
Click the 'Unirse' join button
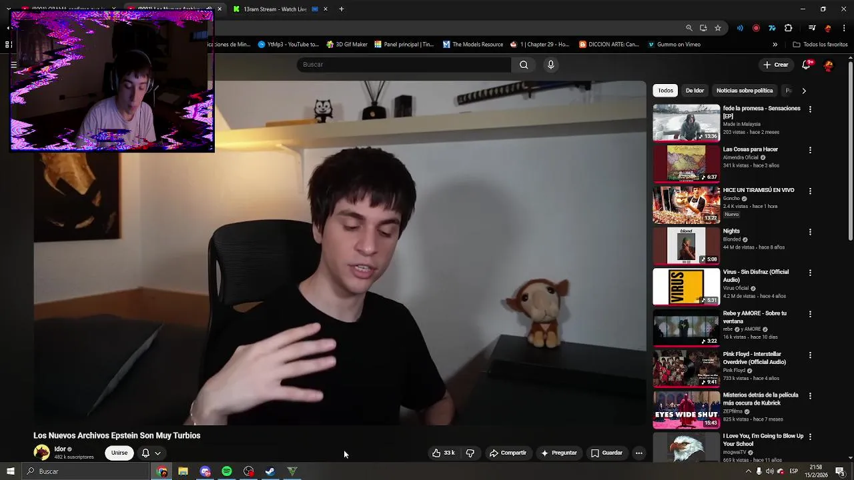pyautogui.click(x=119, y=453)
